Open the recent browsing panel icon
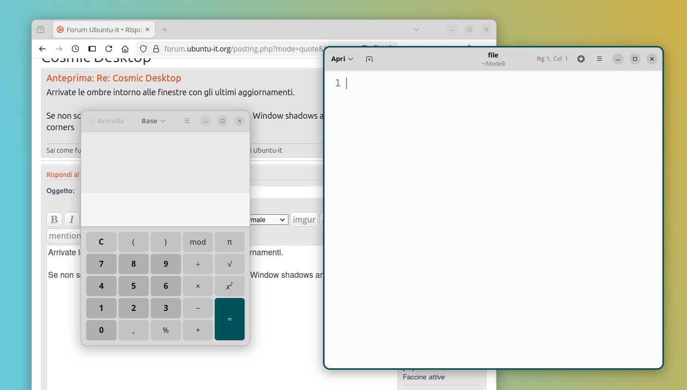 pyautogui.click(x=41, y=29)
